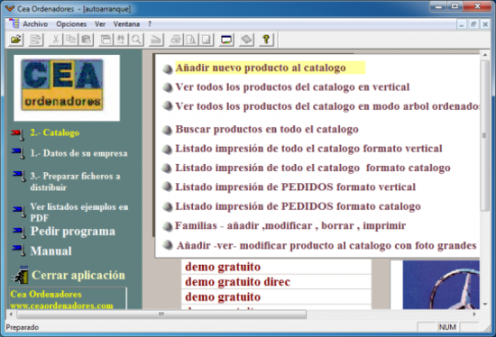Click the paste clipboard toolbar icon
This screenshot has width=496, height=337.
[86, 40]
